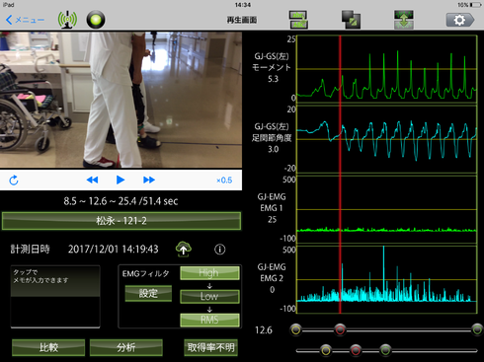Rewind the video playback
The width and height of the screenshot is (484, 362).
pyautogui.click(x=92, y=180)
